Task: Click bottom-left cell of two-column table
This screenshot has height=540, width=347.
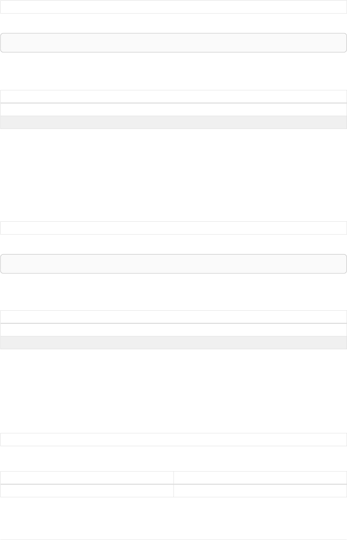Action: (x=87, y=491)
